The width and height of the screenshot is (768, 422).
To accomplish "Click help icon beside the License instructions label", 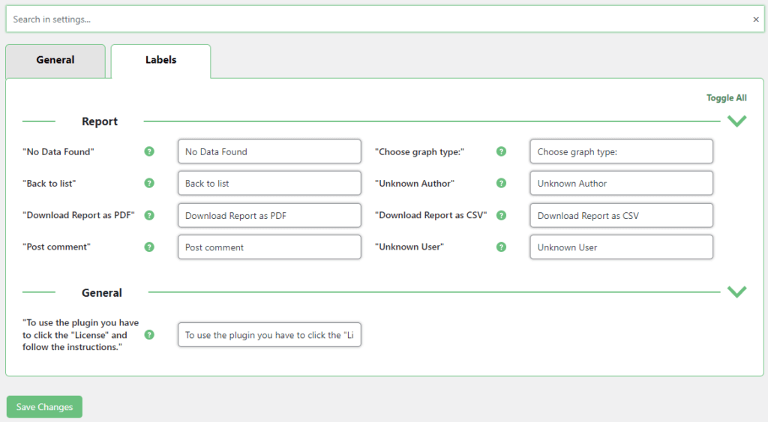I will tap(149, 335).
